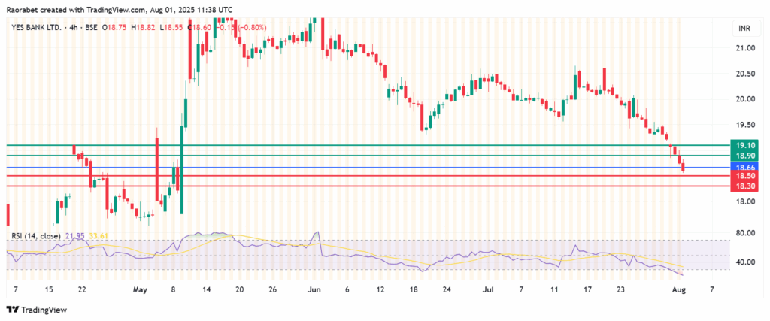
Task: Select the green 18.90 price level tag
Action: (744, 155)
